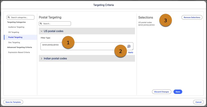
Task: Click the blue Save button
Action: [178, 92]
